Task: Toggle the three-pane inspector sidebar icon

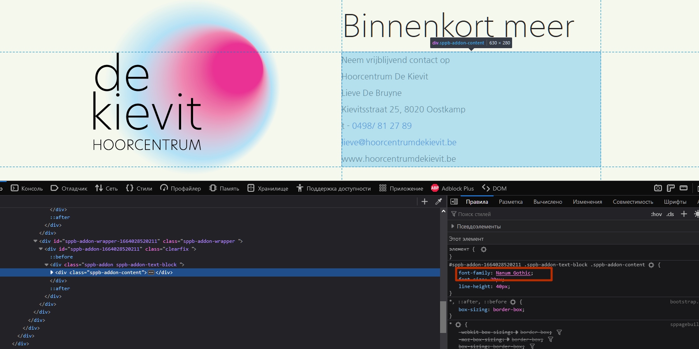Action: click(454, 202)
